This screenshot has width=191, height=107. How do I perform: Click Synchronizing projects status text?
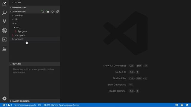pyautogui.click(x=28, y=105)
